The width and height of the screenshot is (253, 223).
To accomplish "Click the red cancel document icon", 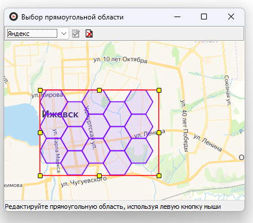I will coord(89,34).
